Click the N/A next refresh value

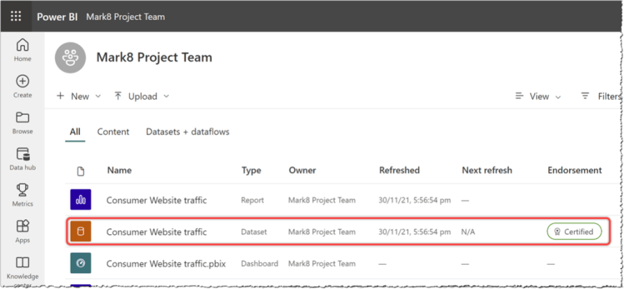tap(468, 232)
